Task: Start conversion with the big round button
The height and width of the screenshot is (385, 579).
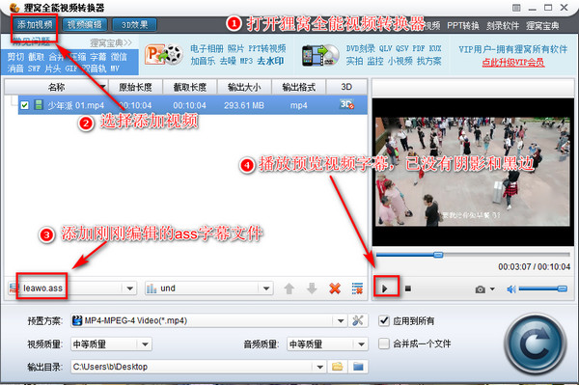Action: pyautogui.click(x=535, y=344)
